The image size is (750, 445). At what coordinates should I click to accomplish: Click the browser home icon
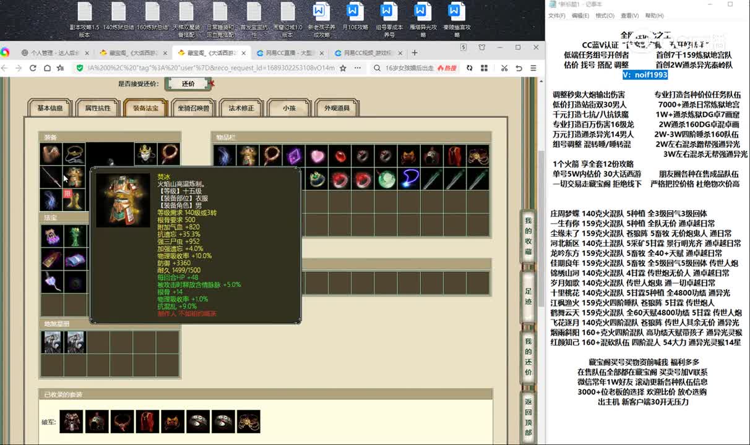point(47,68)
